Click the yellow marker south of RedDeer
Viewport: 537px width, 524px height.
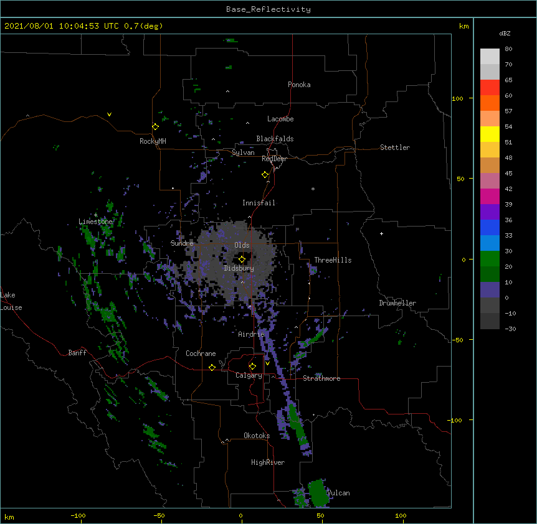click(x=265, y=175)
